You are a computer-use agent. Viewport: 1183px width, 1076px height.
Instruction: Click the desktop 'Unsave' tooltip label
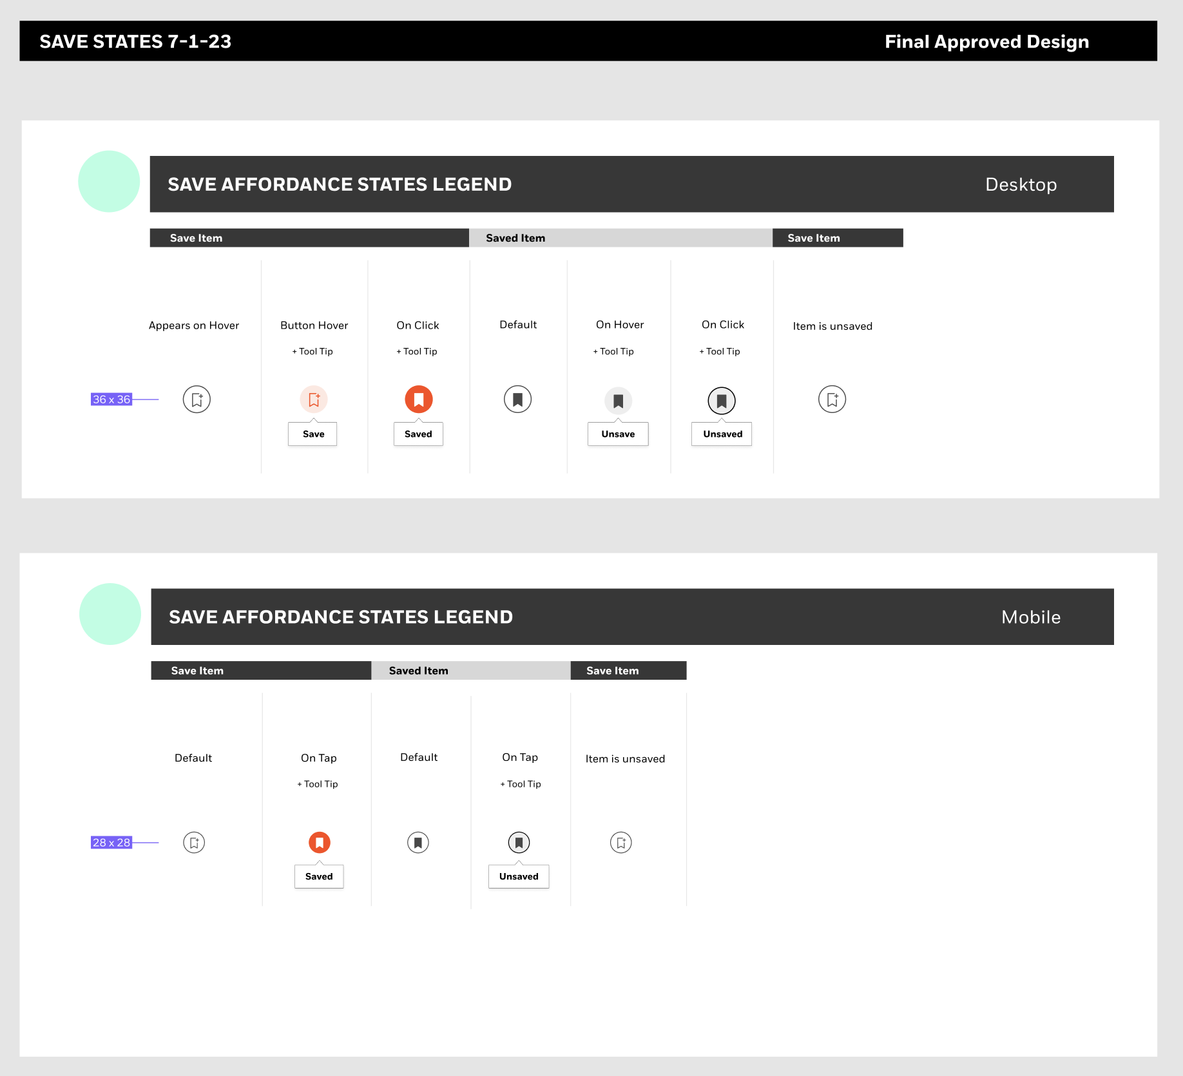618,434
